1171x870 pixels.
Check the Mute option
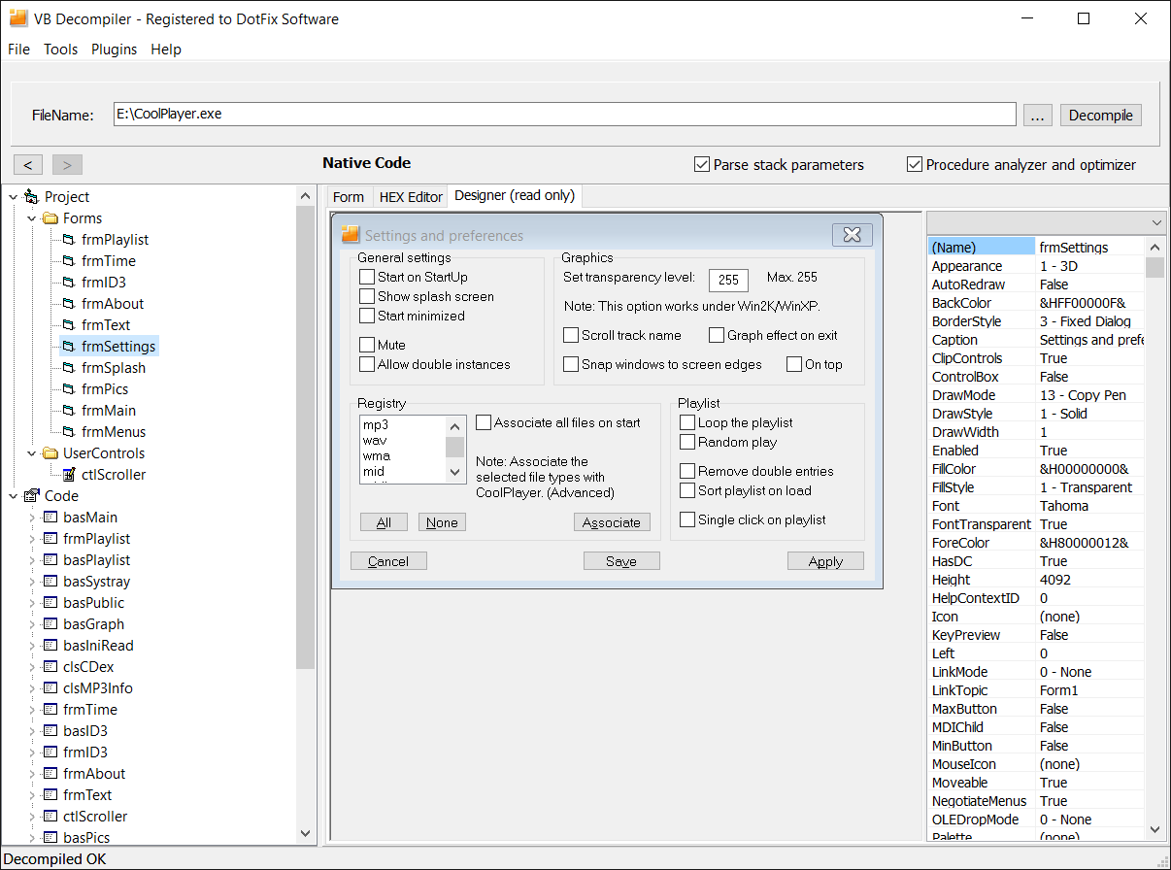pyautogui.click(x=366, y=345)
